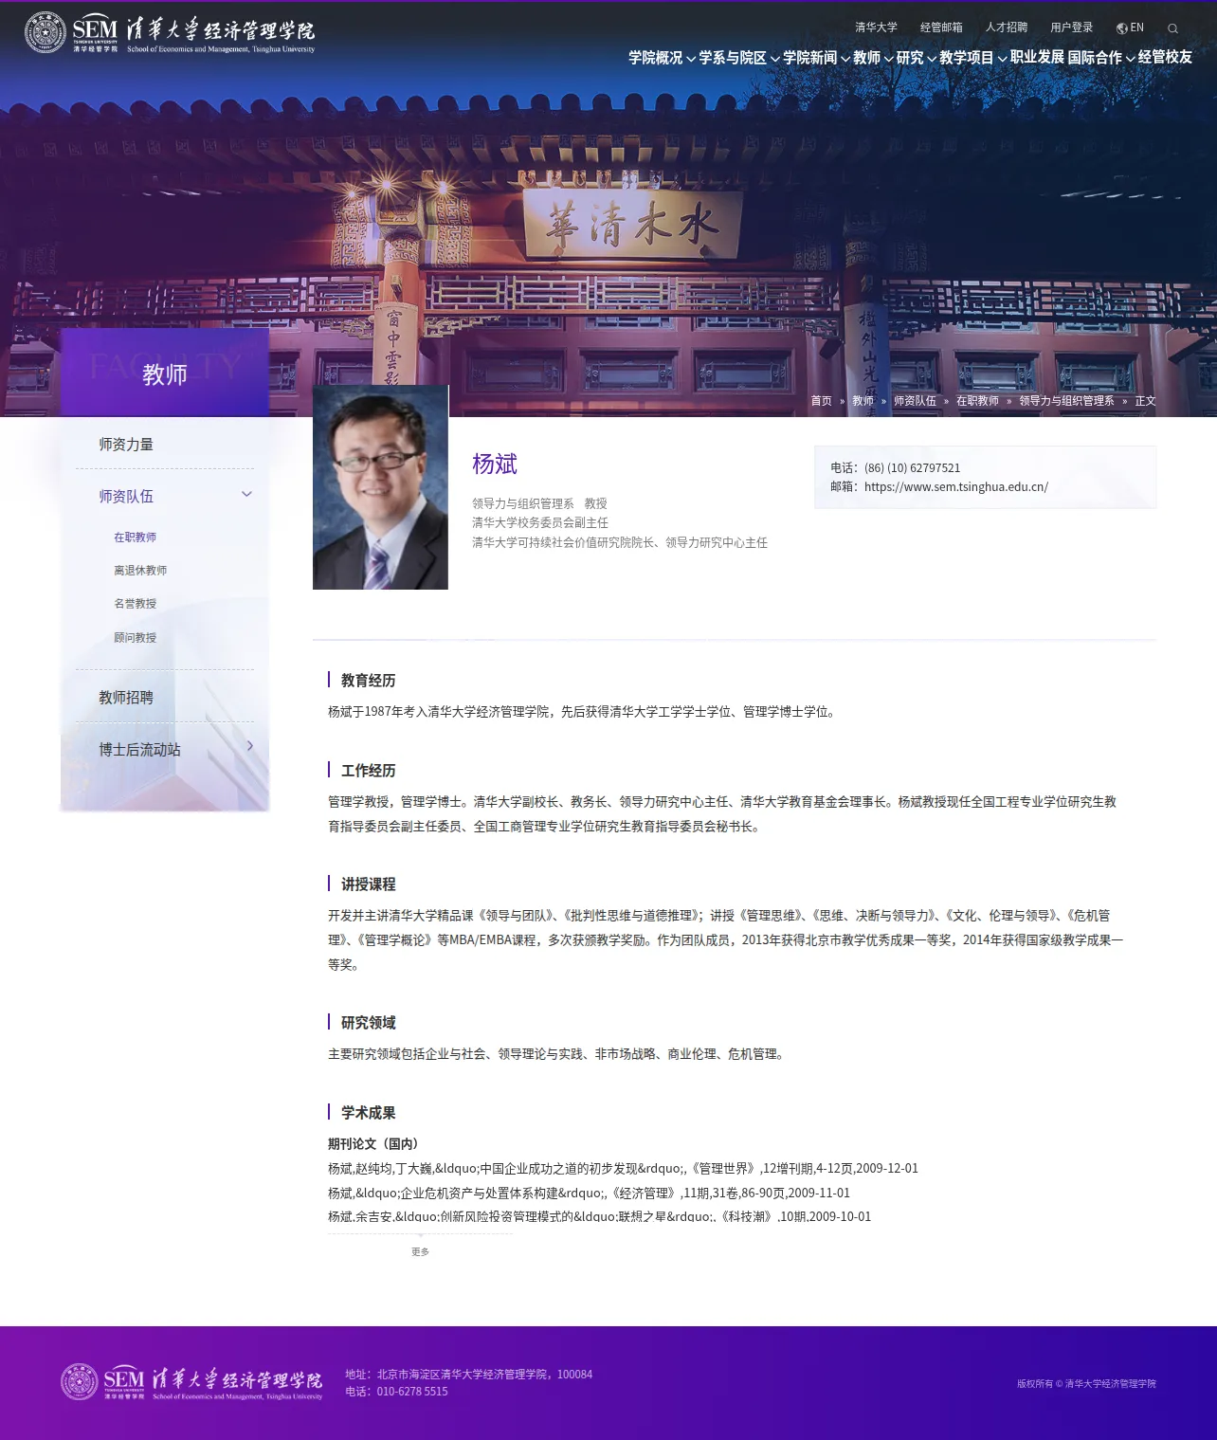Open the 职业发展 menu
Viewport: 1217px width, 1440px height.
click(1037, 58)
